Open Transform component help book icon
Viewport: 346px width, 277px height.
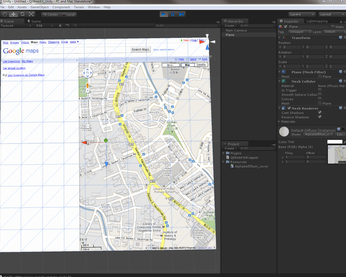pos(341,38)
